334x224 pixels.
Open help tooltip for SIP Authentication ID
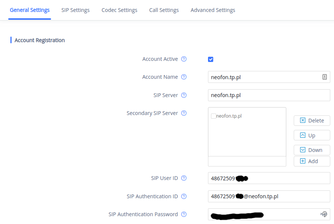coord(183,196)
